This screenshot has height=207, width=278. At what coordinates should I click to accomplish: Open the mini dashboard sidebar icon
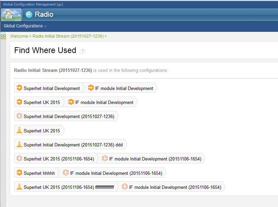click(x=3, y=37)
